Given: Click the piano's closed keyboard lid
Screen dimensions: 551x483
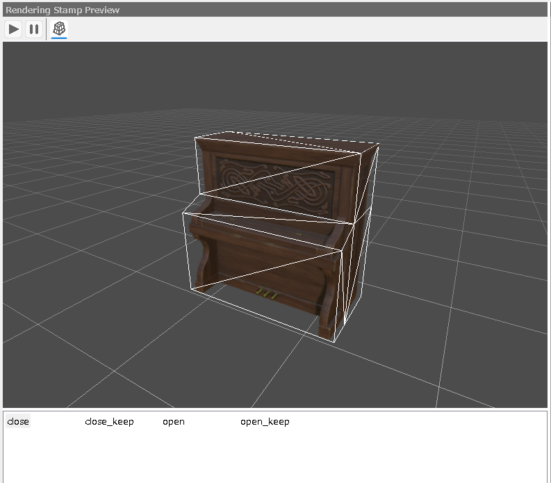Looking at the screenshot, I should point(271,221).
